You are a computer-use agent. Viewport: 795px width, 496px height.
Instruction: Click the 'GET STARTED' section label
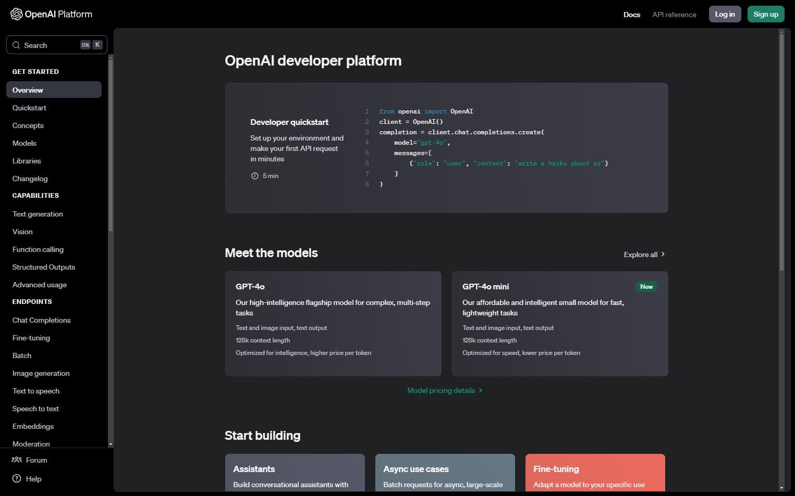(x=35, y=71)
